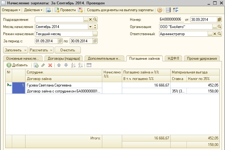The width and height of the screenshot is (225, 150).
Task: Click the table columns setup icon
Action: (89, 65)
